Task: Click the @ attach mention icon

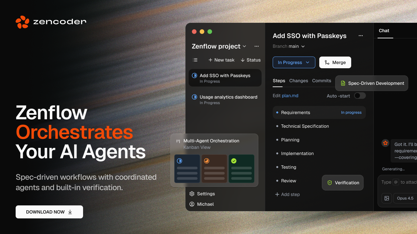Action: coord(396,182)
